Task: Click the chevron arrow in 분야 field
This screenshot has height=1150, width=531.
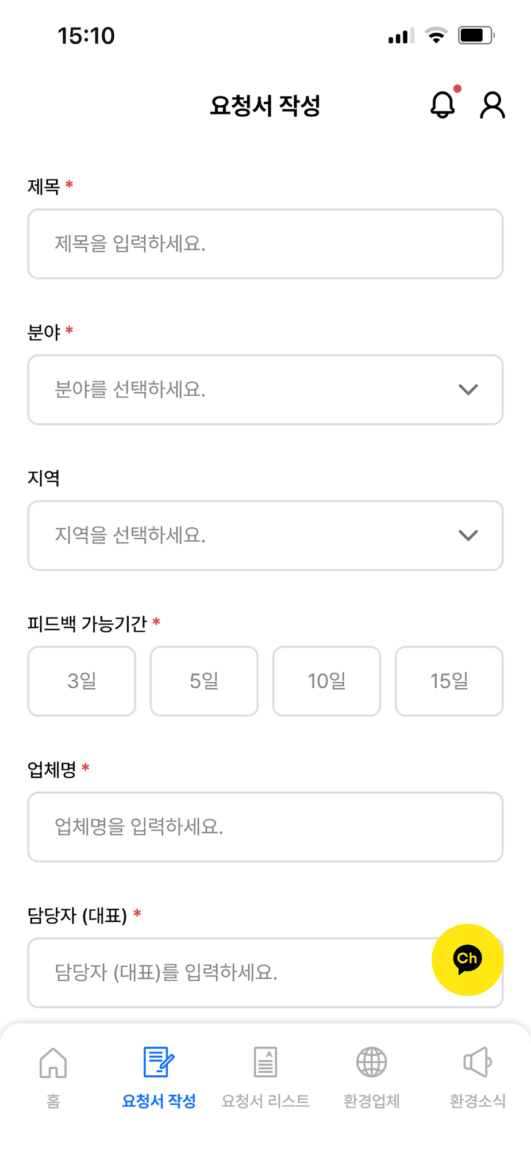Action: [468, 390]
